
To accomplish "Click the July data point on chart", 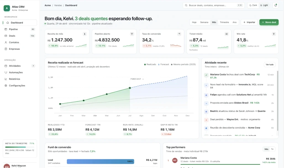I will (130, 88).
